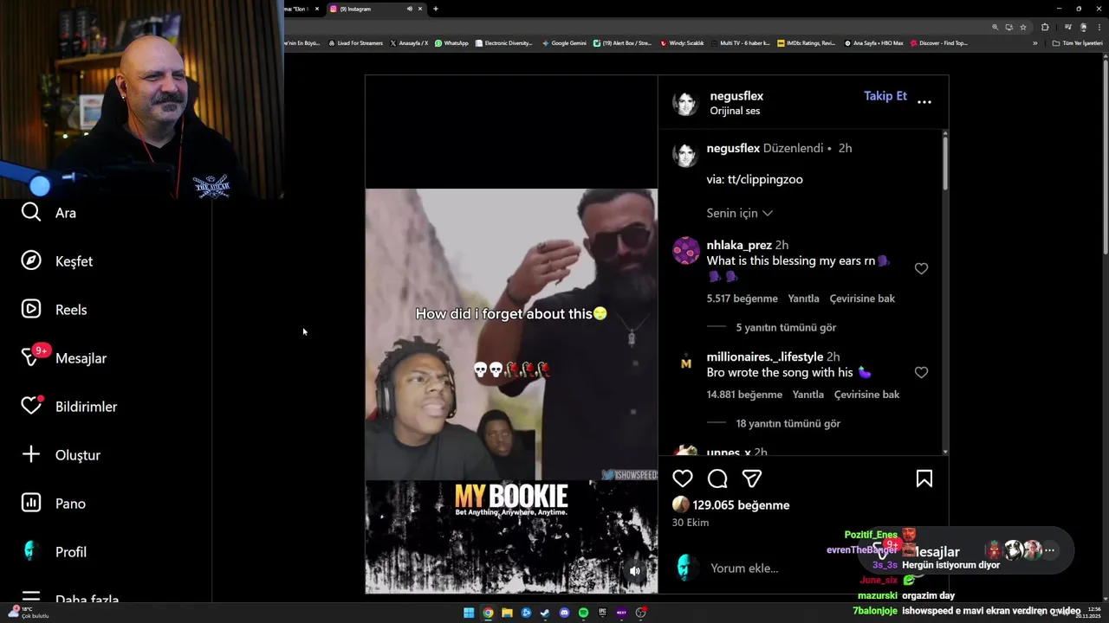Open Google Gemini bookmark

pyautogui.click(x=564, y=43)
